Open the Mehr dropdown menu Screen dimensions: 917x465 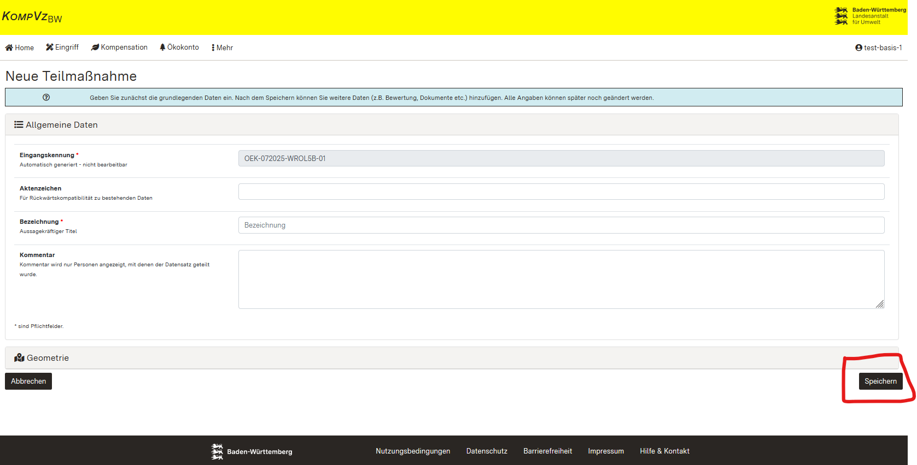[x=223, y=47]
